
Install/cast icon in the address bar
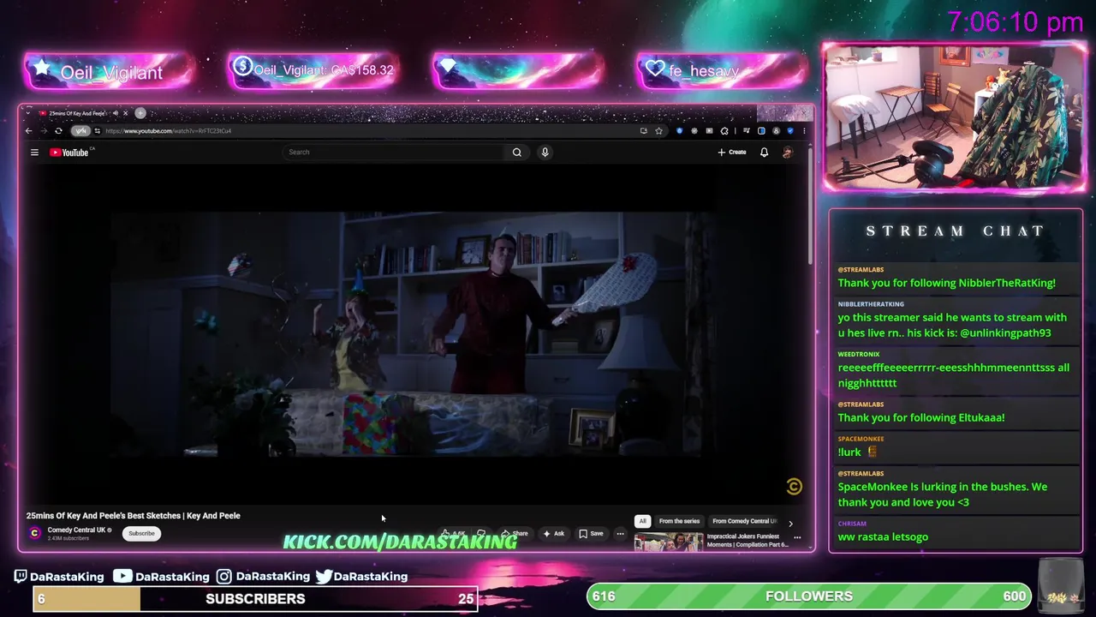(644, 131)
